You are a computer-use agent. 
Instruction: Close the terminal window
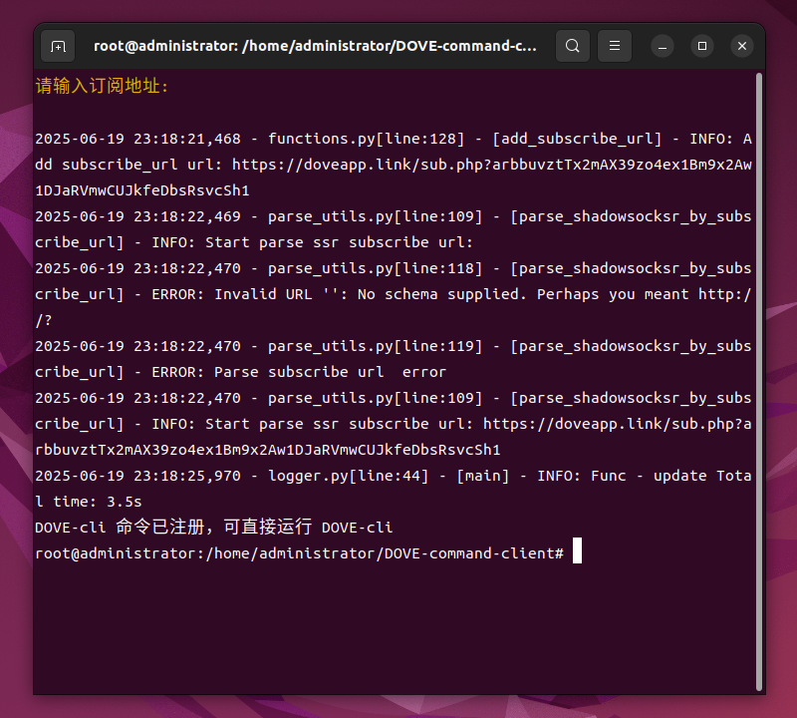(742, 46)
